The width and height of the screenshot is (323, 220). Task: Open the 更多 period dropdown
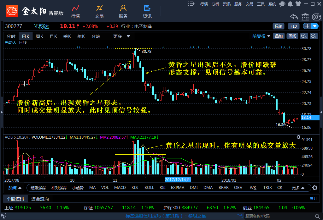coord(121,36)
